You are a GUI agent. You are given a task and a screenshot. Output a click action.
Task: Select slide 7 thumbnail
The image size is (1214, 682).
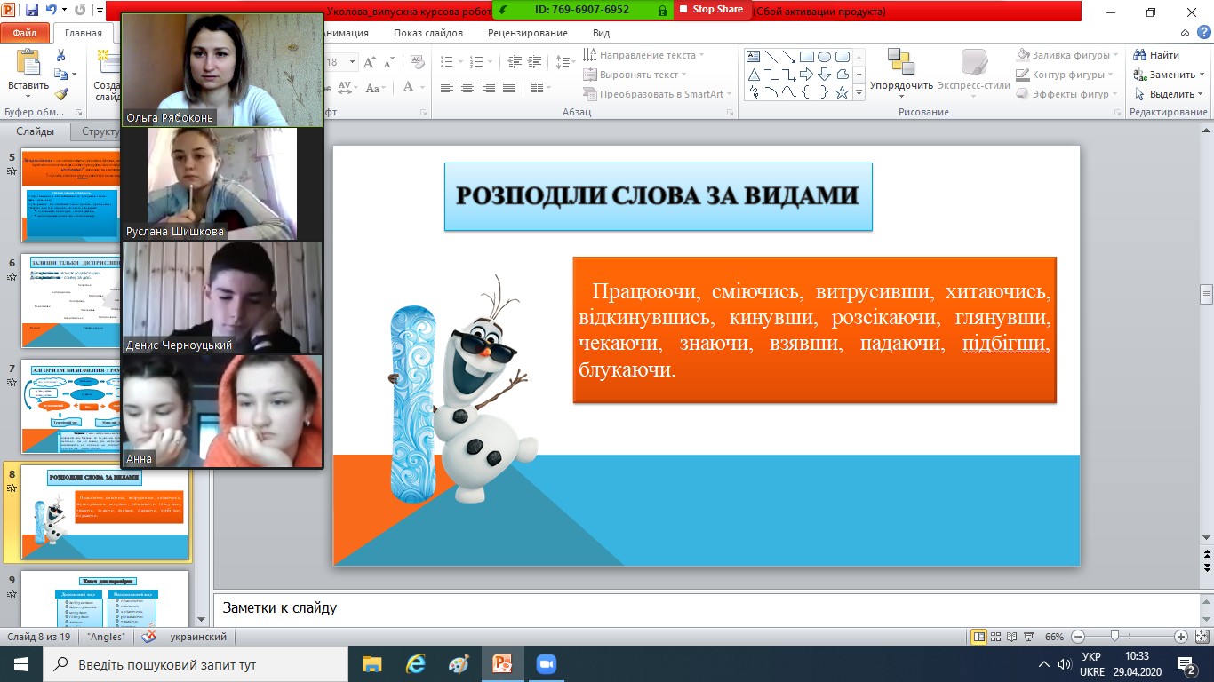[106, 406]
